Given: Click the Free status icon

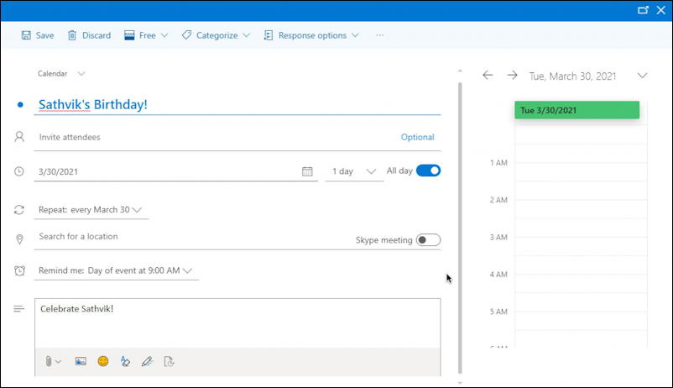Looking at the screenshot, I should tap(129, 35).
